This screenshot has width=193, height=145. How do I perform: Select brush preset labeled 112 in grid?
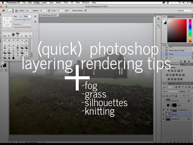coord(22,44)
